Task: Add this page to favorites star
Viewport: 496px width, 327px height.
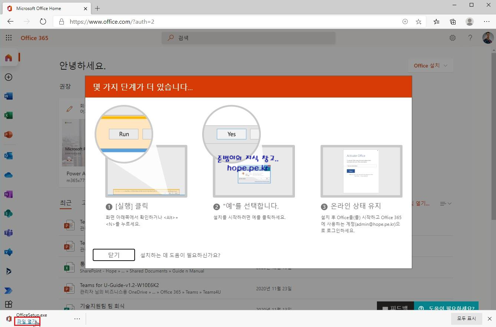Action: point(418,22)
